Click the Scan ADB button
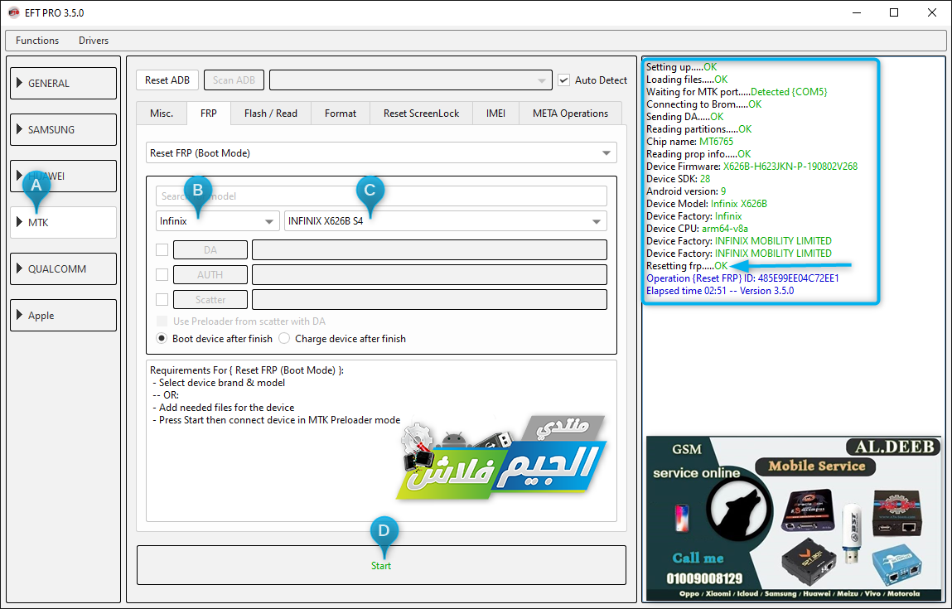 point(234,80)
